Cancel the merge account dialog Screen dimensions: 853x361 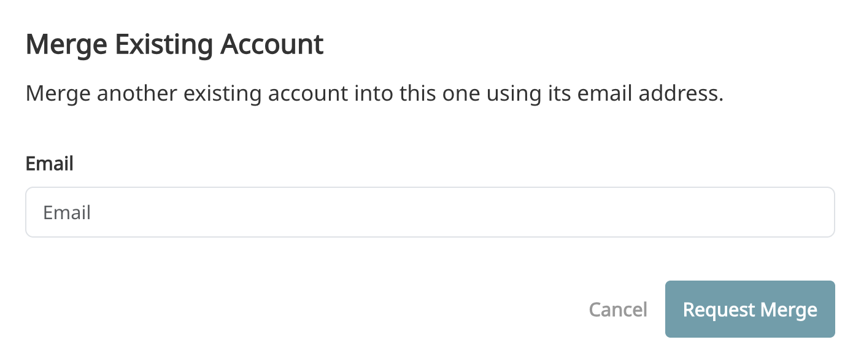[617, 309]
